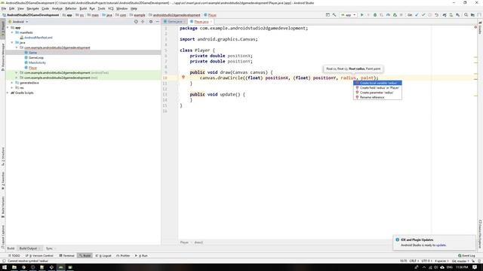Viewport: 483px width, 271px height.
Task: Click the red lightbulb quick-fix icon in gutter
Action: click(x=183, y=77)
